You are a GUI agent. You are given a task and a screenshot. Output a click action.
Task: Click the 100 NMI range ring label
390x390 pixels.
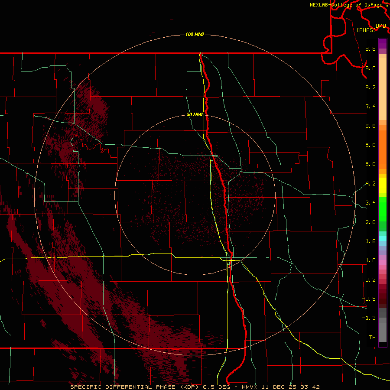(x=195, y=34)
